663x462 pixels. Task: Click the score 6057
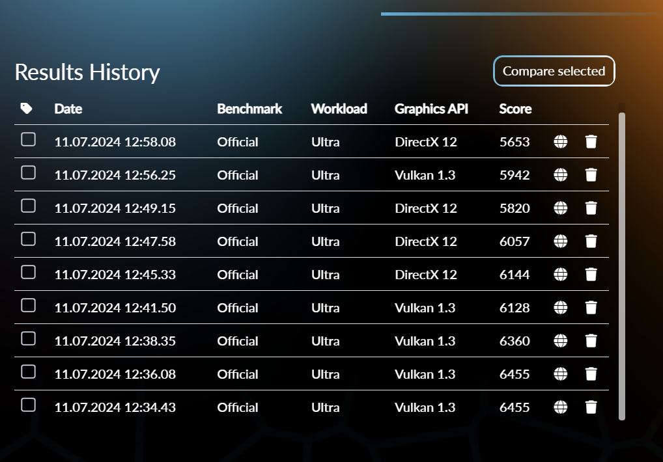515,241
